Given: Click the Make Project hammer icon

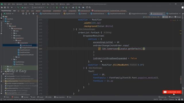Looking at the screenshot, I should (x=18, y=7).
